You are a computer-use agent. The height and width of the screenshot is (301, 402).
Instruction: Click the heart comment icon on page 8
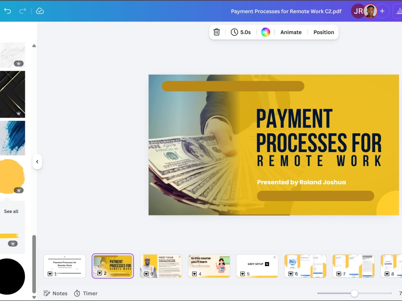387,274
